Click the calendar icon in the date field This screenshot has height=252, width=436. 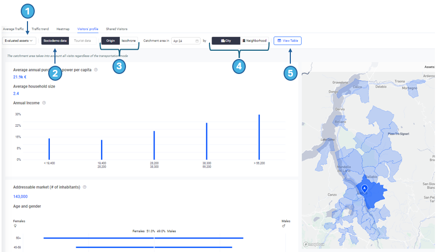point(197,41)
